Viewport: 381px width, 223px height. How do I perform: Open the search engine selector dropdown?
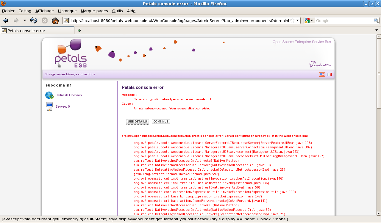[309, 21]
